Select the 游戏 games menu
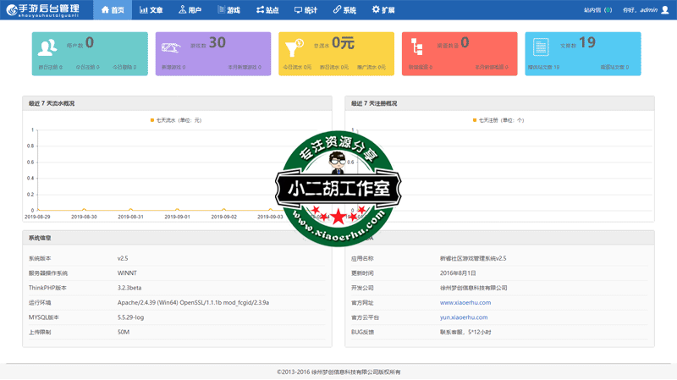677x380 pixels. tap(228, 10)
